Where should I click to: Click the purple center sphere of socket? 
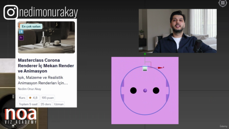tap(145, 91)
